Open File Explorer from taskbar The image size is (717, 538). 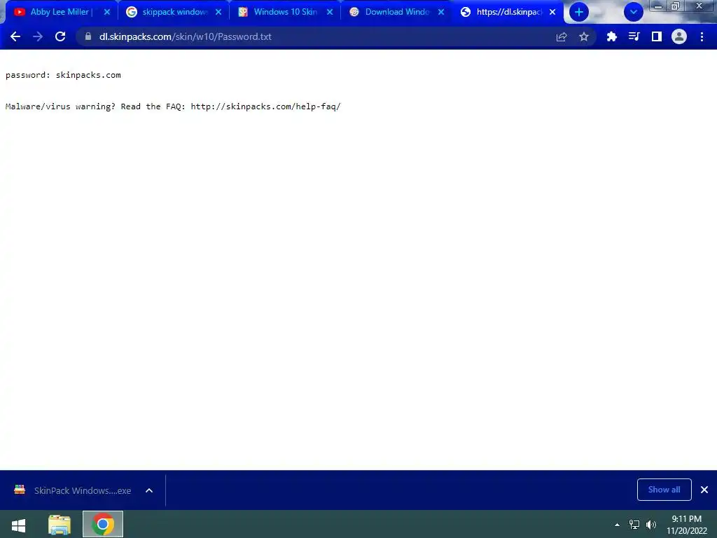tap(60, 525)
